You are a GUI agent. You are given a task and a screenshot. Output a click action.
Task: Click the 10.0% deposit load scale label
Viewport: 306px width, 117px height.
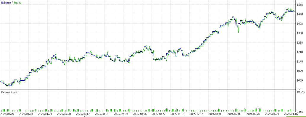(x=301, y=92)
